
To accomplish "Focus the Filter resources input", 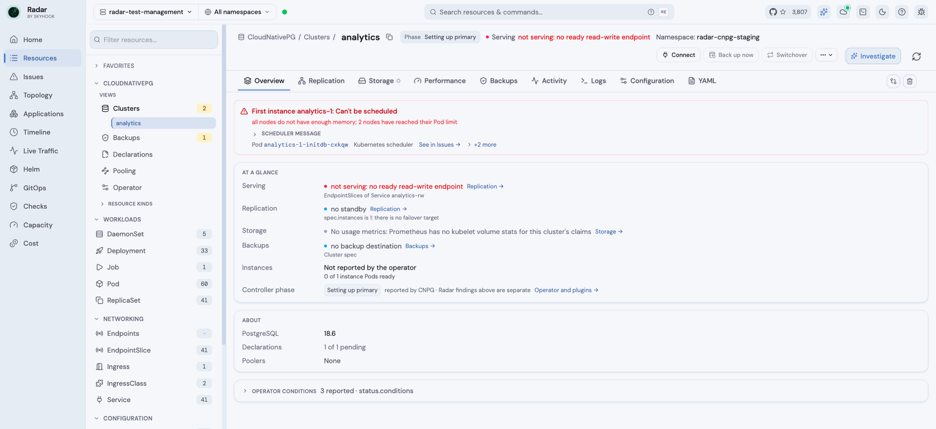I will [x=154, y=39].
